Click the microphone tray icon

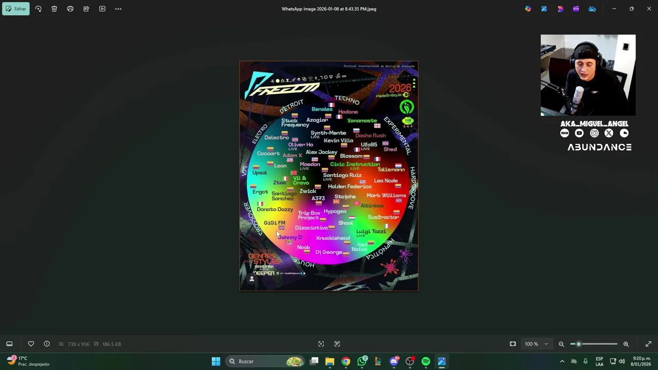click(x=585, y=361)
